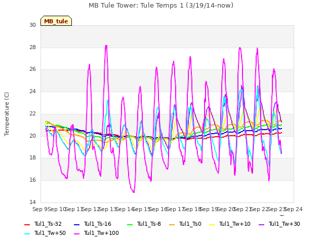Click the Tul1_Ts-32 legend label

(x=48, y=224)
